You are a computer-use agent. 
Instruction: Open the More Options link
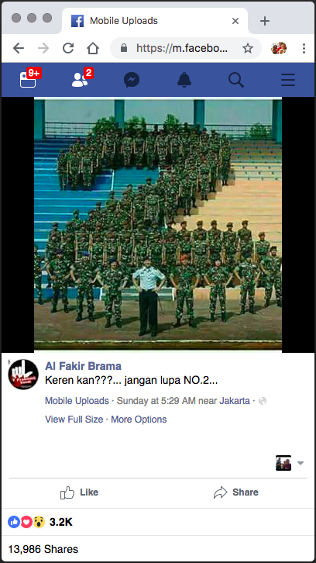[139, 420]
